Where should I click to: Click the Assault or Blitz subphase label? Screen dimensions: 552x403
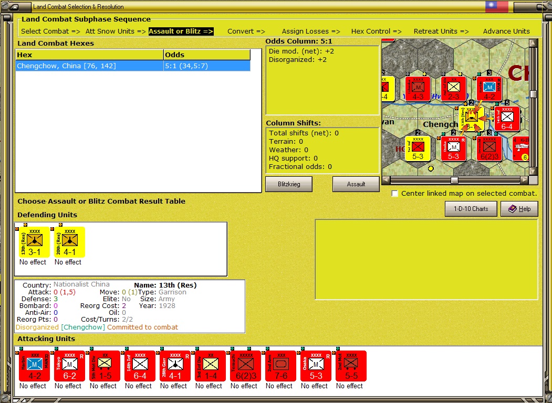tap(181, 31)
